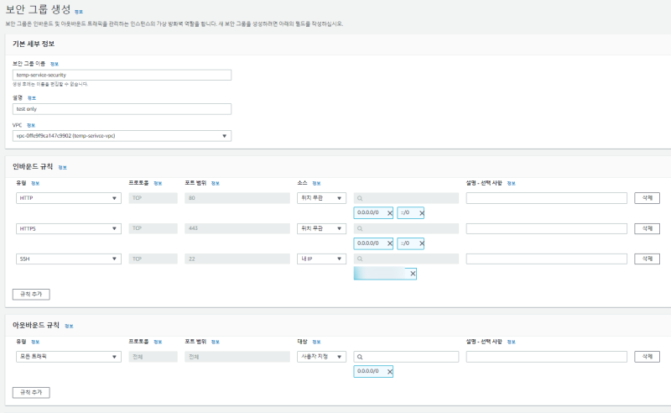The width and height of the screenshot is (671, 413).
Task: Click the description field for HTTP rule
Action: (x=546, y=198)
